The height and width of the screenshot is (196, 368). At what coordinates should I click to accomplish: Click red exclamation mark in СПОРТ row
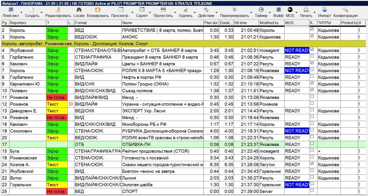pyautogui.click(x=359, y=191)
